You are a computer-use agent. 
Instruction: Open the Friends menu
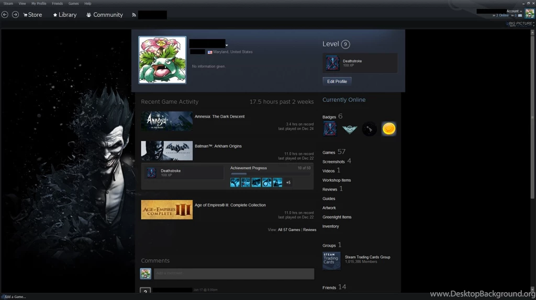(x=57, y=4)
